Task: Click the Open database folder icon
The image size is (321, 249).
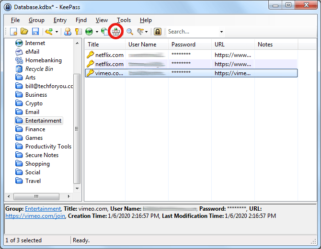Action: [24, 32]
